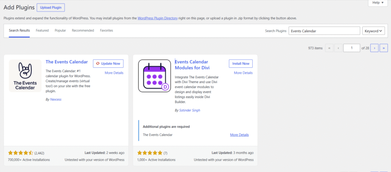
Task: Click Events Calendar Modules for Divi icon
Action: point(154,76)
